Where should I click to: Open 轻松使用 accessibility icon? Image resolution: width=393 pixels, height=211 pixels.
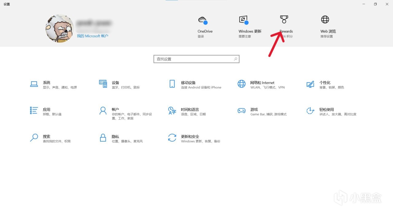pos(310,111)
